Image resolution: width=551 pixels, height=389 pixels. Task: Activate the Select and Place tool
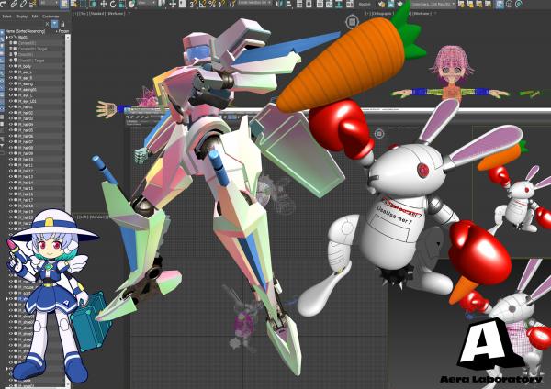coord(131,4)
